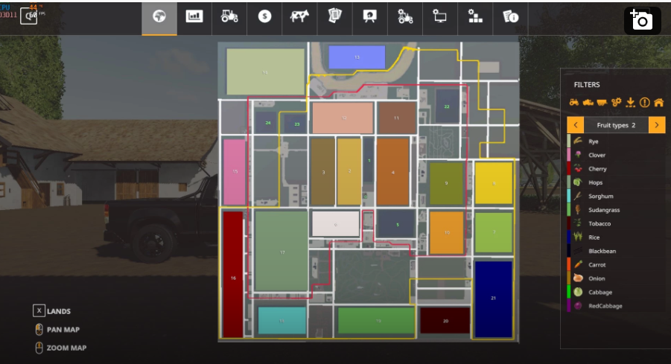Toggle the Carrot fruit type filter
The height and width of the screenshot is (364, 671).
pyautogui.click(x=597, y=265)
